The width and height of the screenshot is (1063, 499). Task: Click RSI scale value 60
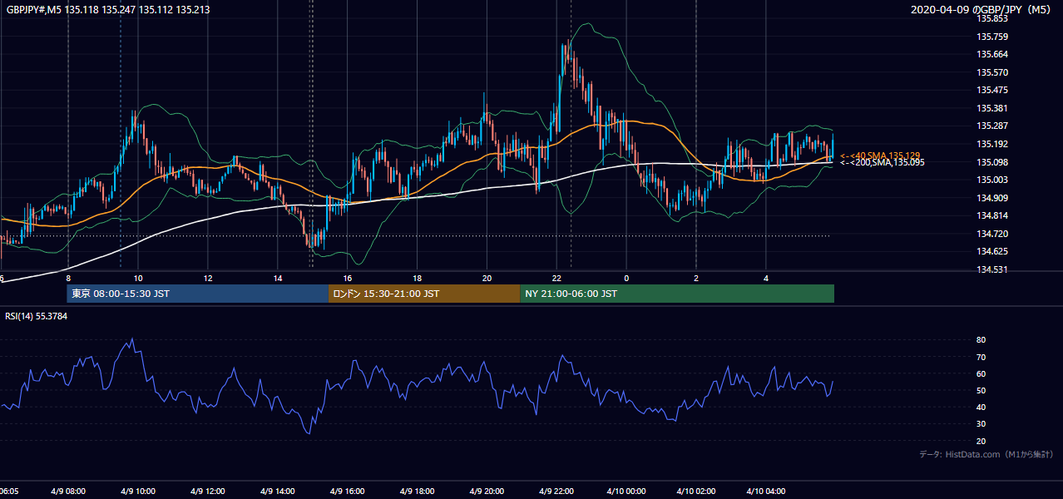pos(981,373)
